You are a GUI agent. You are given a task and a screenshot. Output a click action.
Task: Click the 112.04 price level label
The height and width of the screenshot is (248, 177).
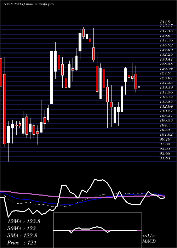[166, 106]
